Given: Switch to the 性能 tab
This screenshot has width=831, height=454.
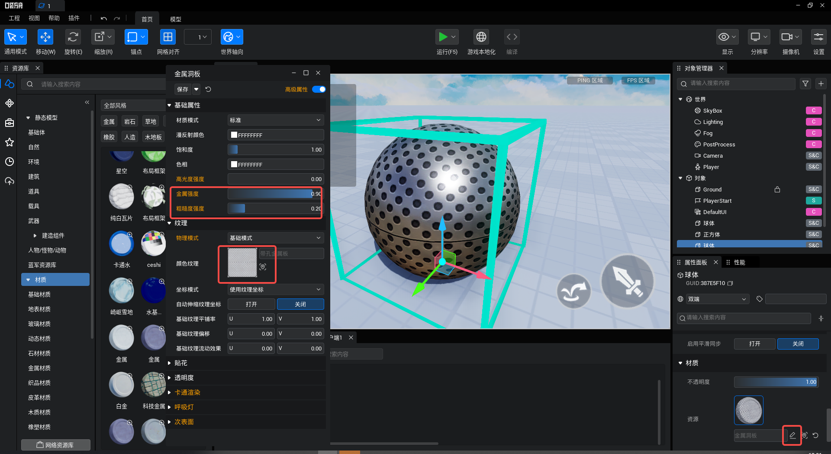Looking at the screenshot, I should [x=740, y=262].
